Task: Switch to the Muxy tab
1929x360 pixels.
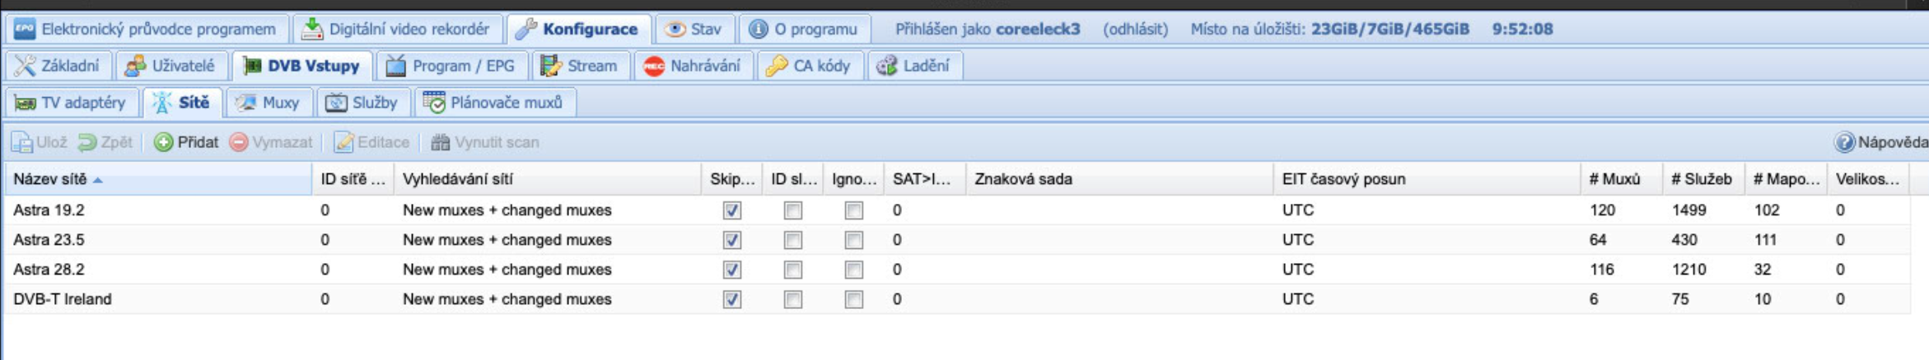Action: (269, 103)
